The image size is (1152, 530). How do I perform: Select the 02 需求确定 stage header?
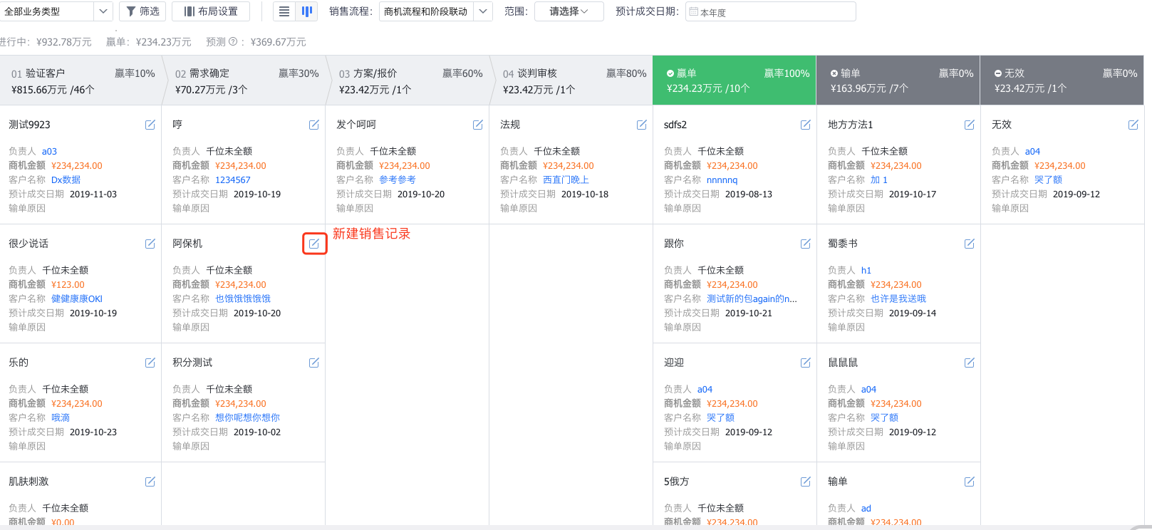pyautogui.click(x=244, y=80)
